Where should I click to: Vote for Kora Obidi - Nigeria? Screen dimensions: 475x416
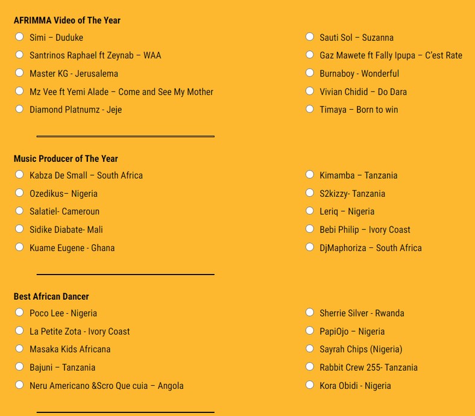pos(310,385)
